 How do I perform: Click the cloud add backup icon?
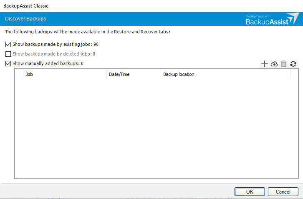coord(274,64)
